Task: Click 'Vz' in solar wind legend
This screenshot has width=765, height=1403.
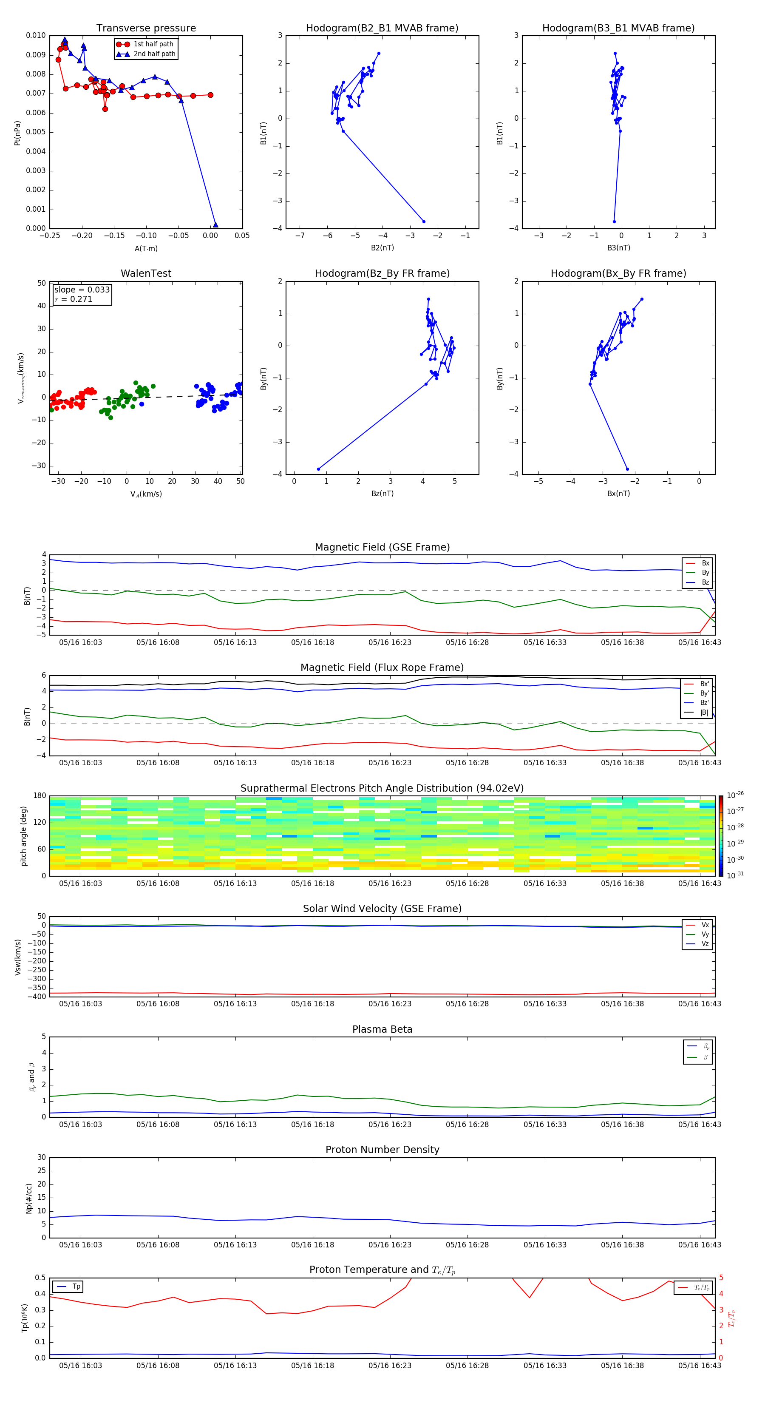Action: 698,944
